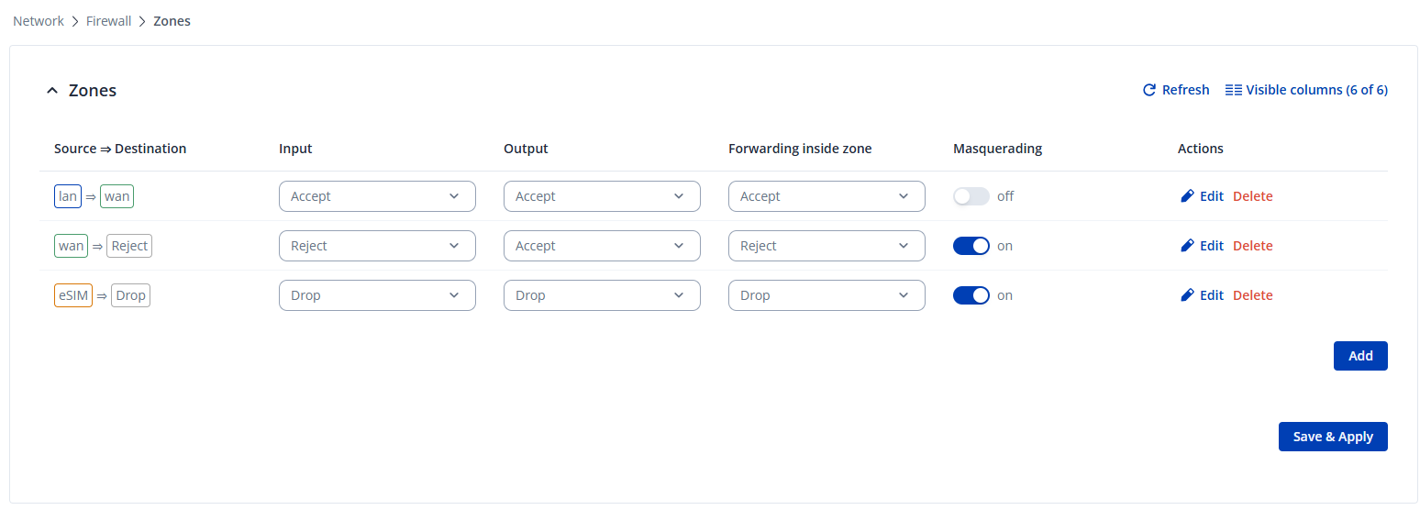Click Save & Apply button
This screenshot has width=1420, height=510.
point(1332,437)
